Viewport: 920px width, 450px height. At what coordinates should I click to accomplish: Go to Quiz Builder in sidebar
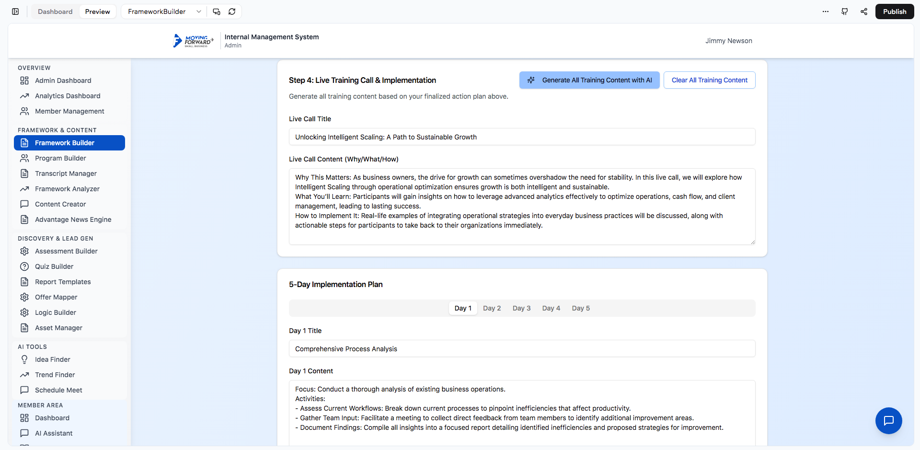click(54, 266)
